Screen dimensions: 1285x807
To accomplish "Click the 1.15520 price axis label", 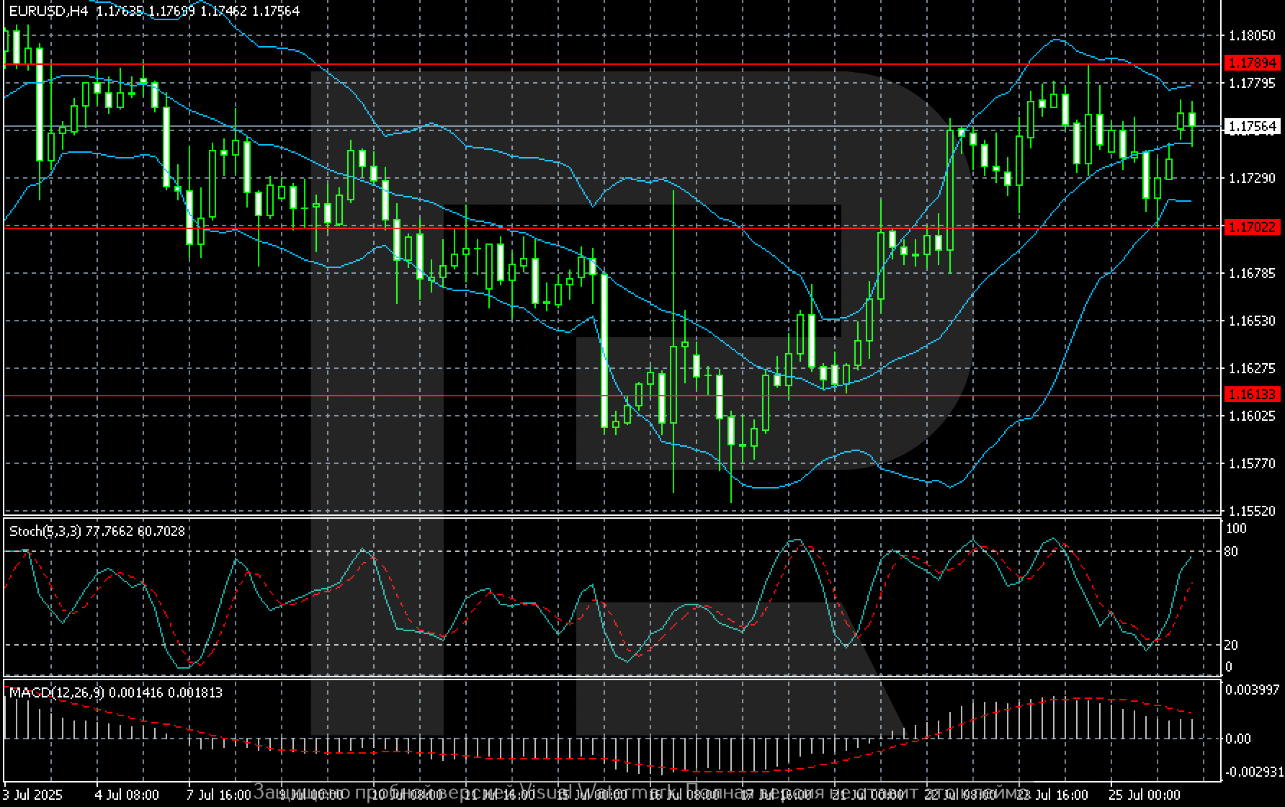I will click(1253, 511).
